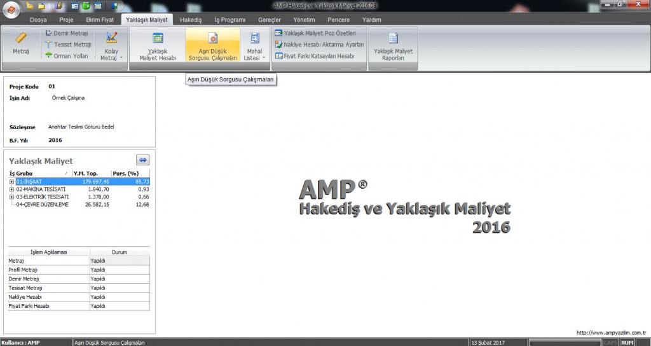Expand the 01-İNŞAAT tree node
This screenshot has height=346, width=651.
click(x=11, y=182)
